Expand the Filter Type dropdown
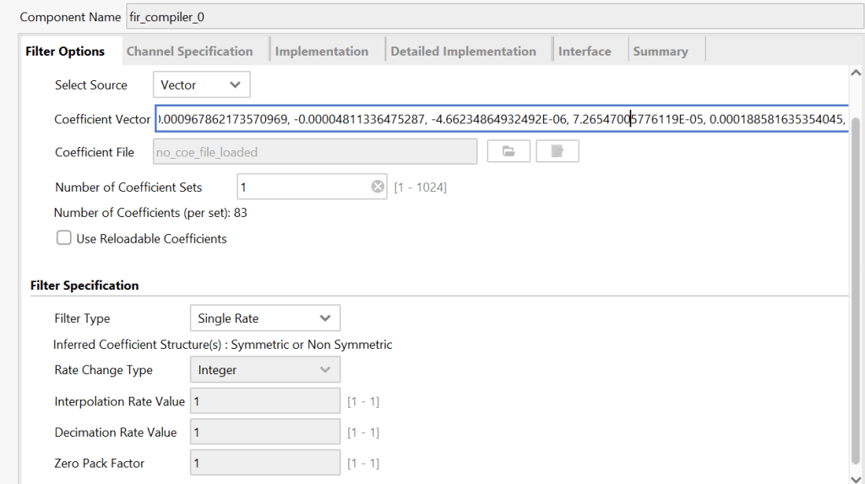Viewport: 865px width, 484px height. coord(264,318)
